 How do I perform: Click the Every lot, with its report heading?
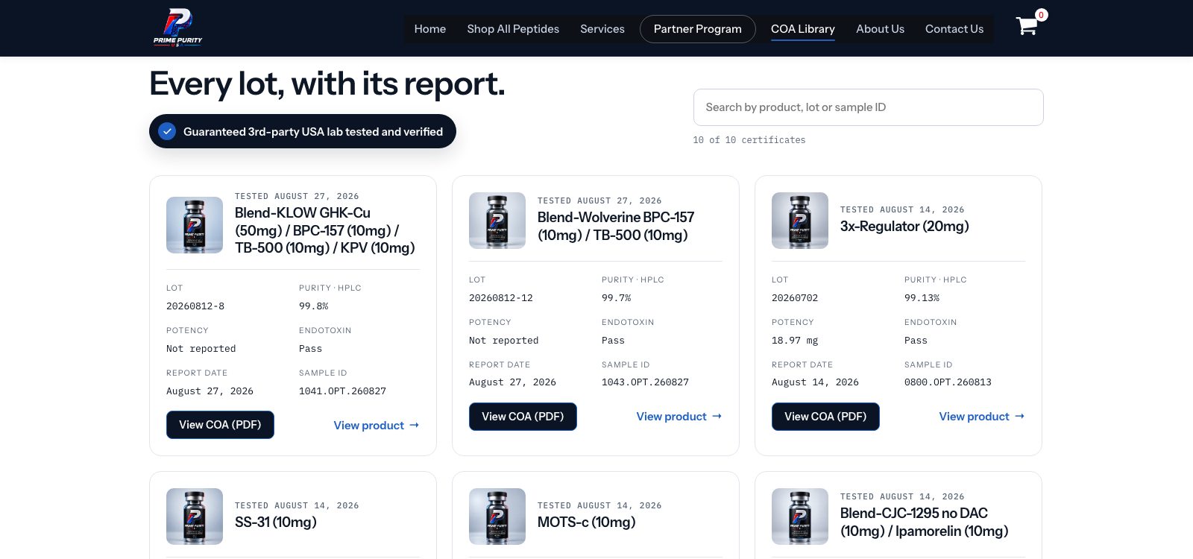pyautogui.click(x=327, y=83)
